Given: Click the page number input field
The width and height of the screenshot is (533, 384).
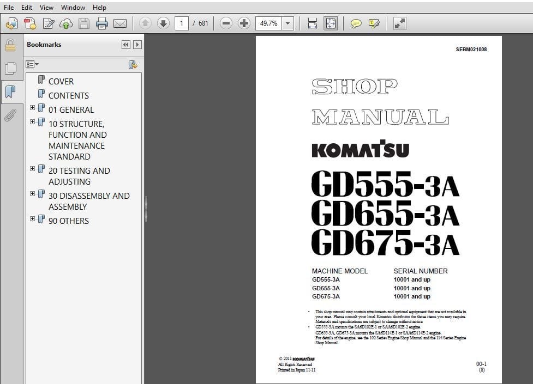Looking at the screenshot, I should [182, 23].
